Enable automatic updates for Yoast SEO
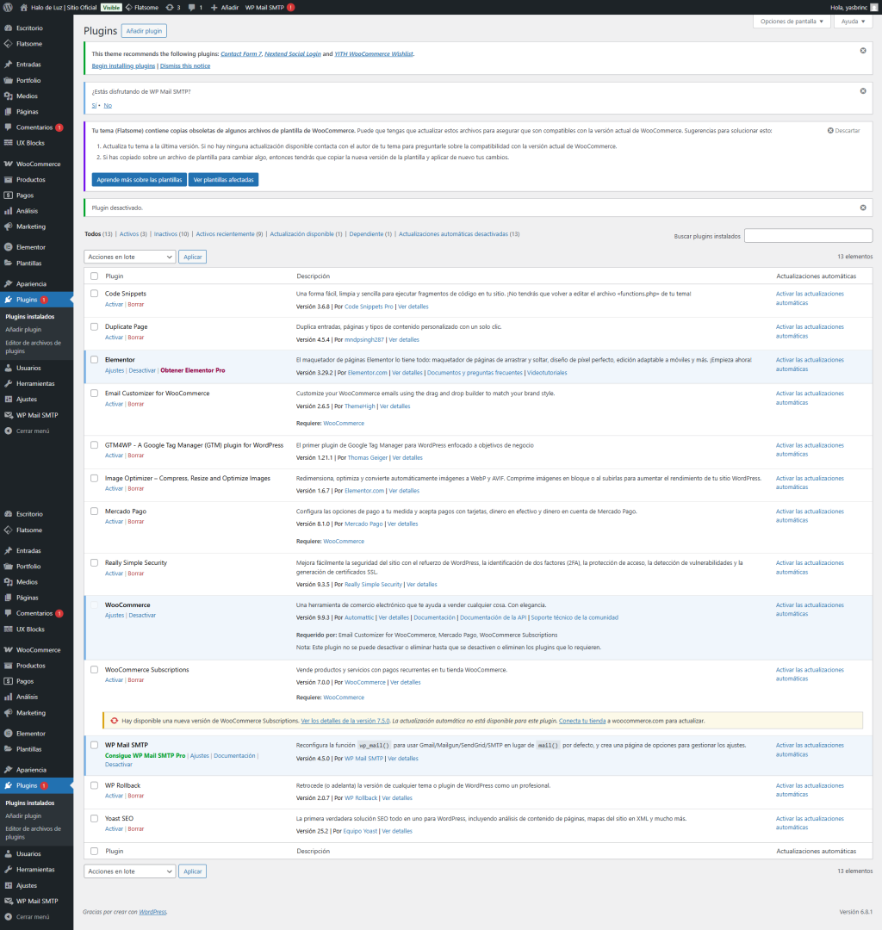Screen dimensions: 882x930 810,822
